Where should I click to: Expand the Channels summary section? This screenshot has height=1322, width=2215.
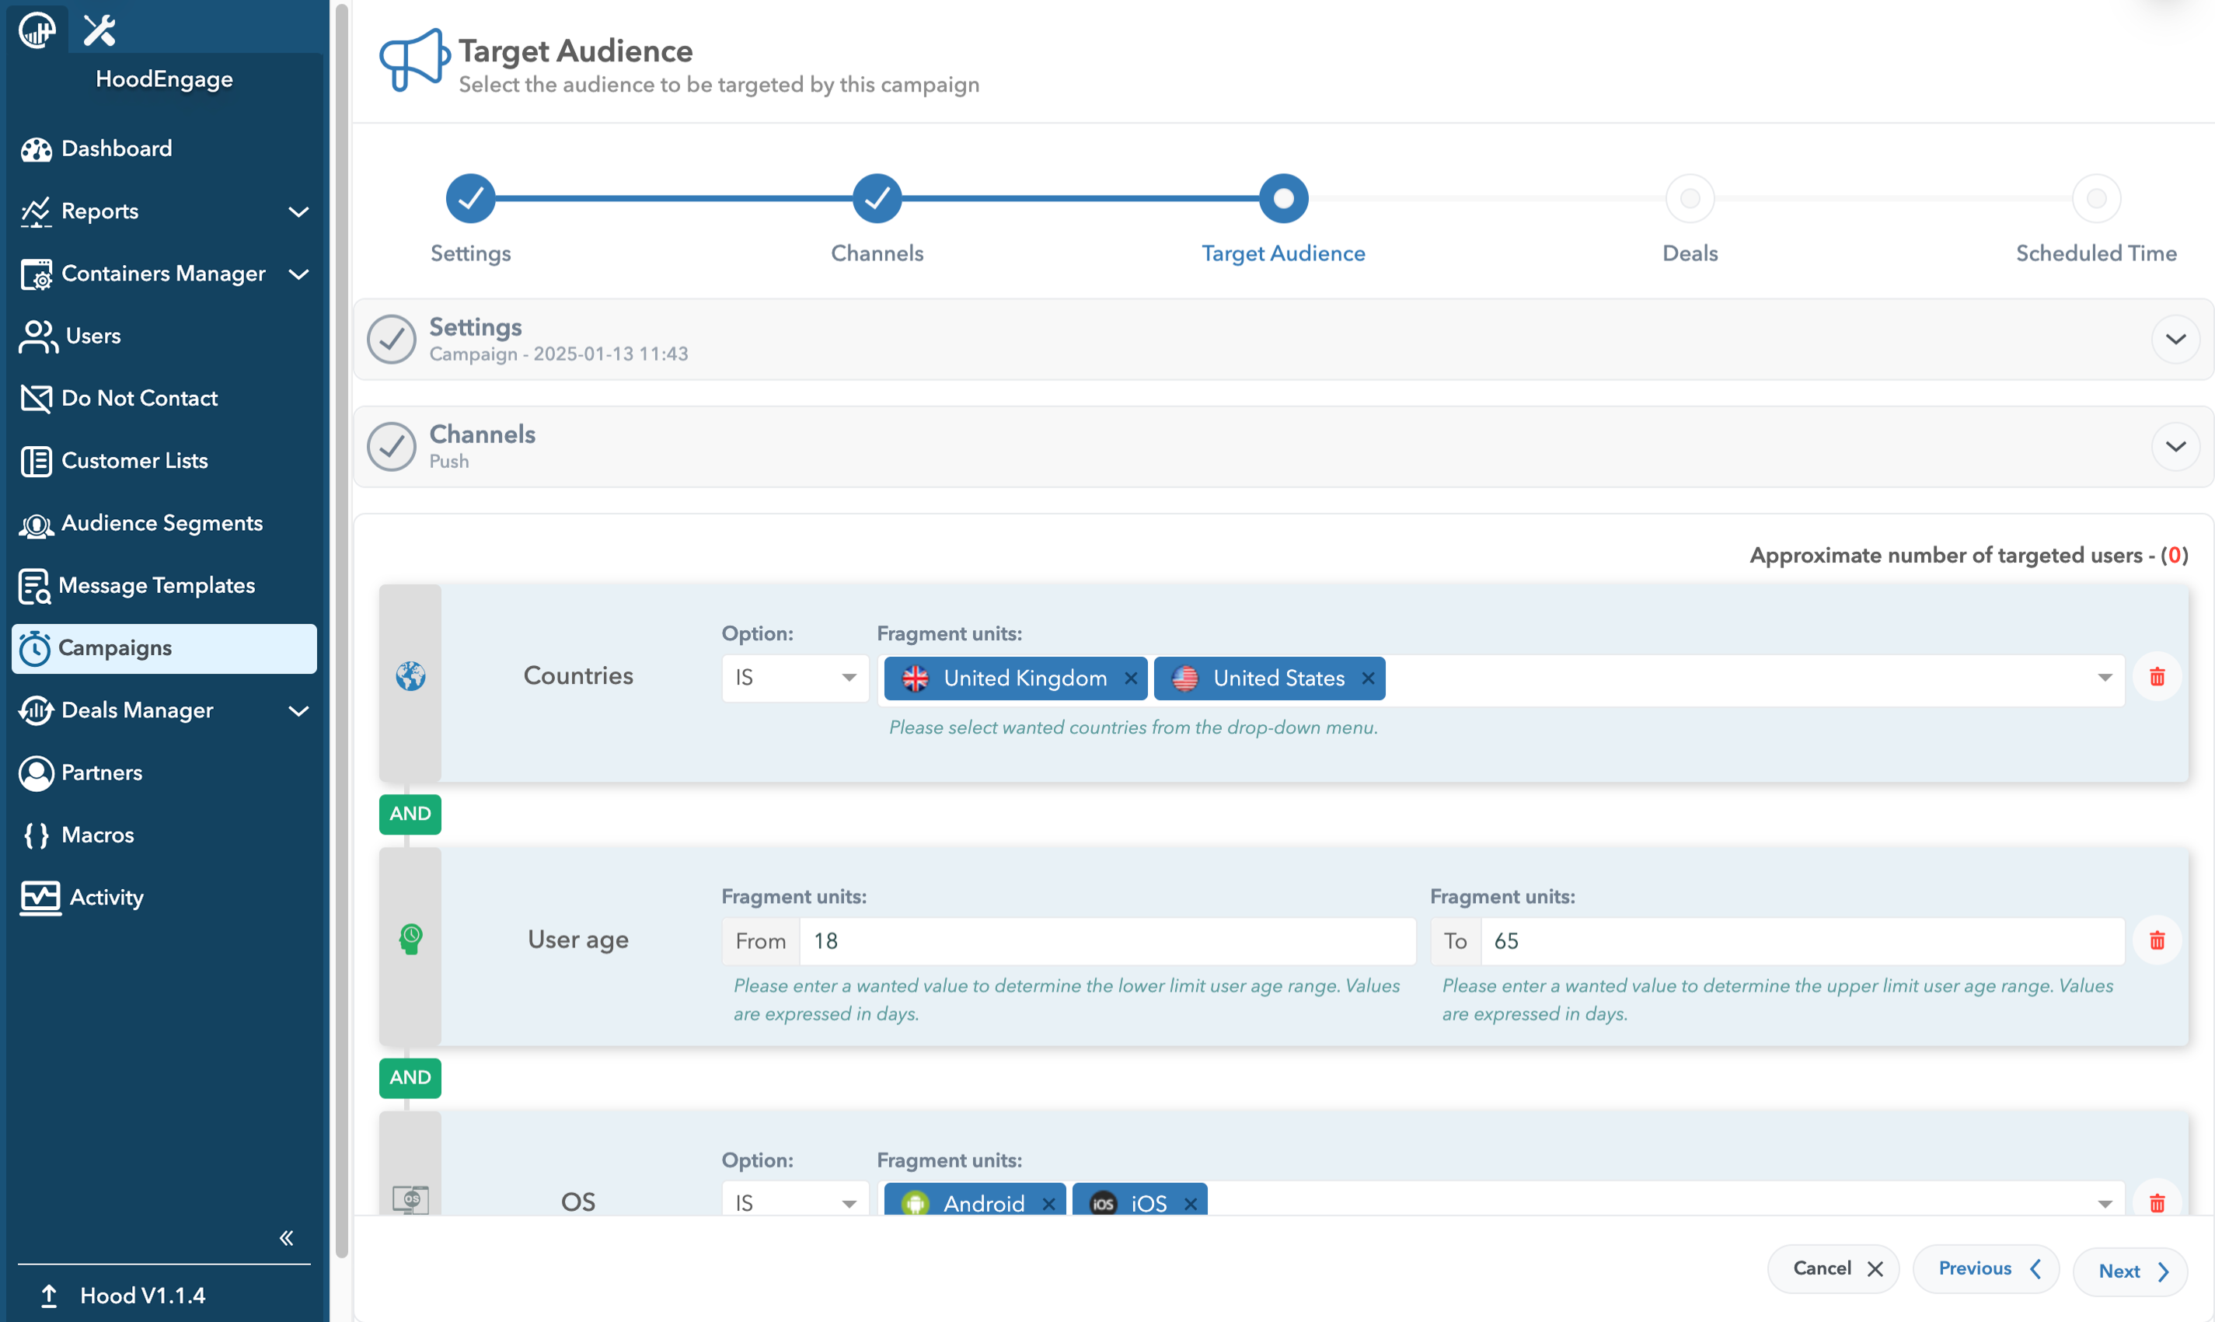click(x=2175, y=446)
